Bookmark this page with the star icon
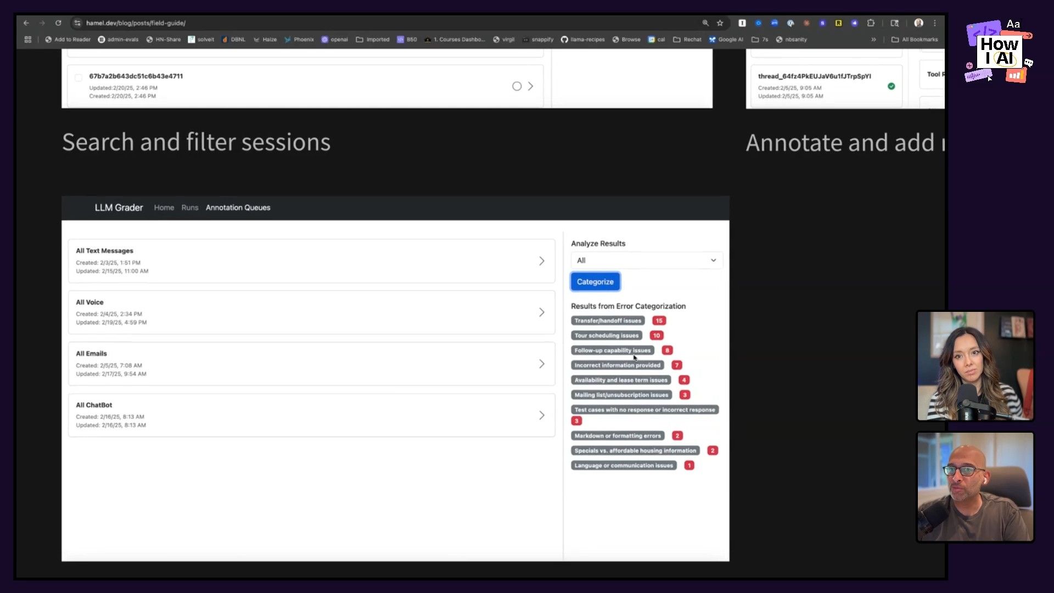This screenshot has height=593, width=1054. 720,23
